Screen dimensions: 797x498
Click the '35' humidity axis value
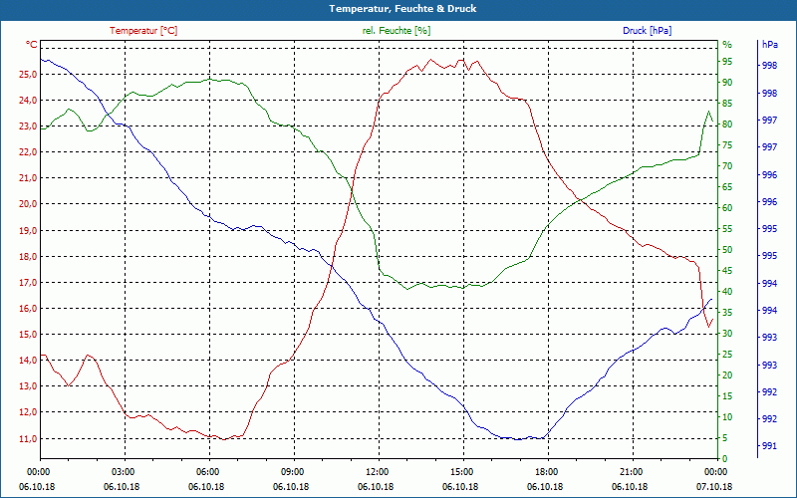coord(727,312)
